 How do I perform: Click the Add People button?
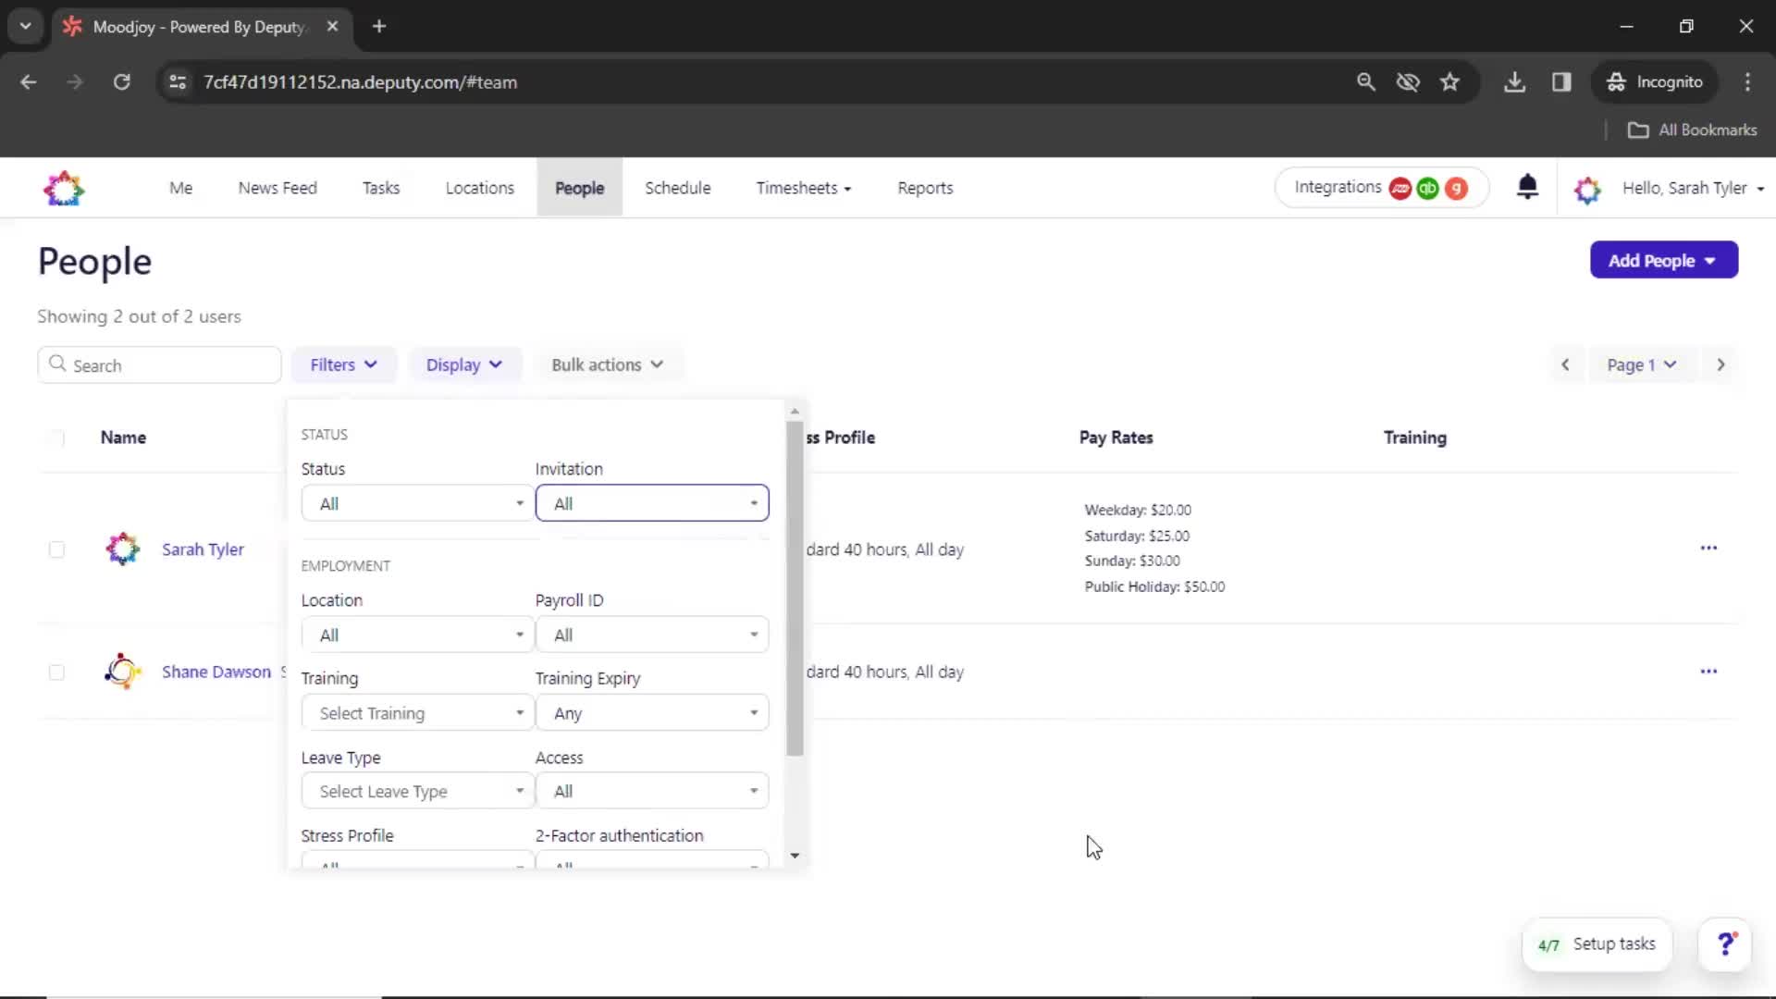click(x=1661, y=261)
